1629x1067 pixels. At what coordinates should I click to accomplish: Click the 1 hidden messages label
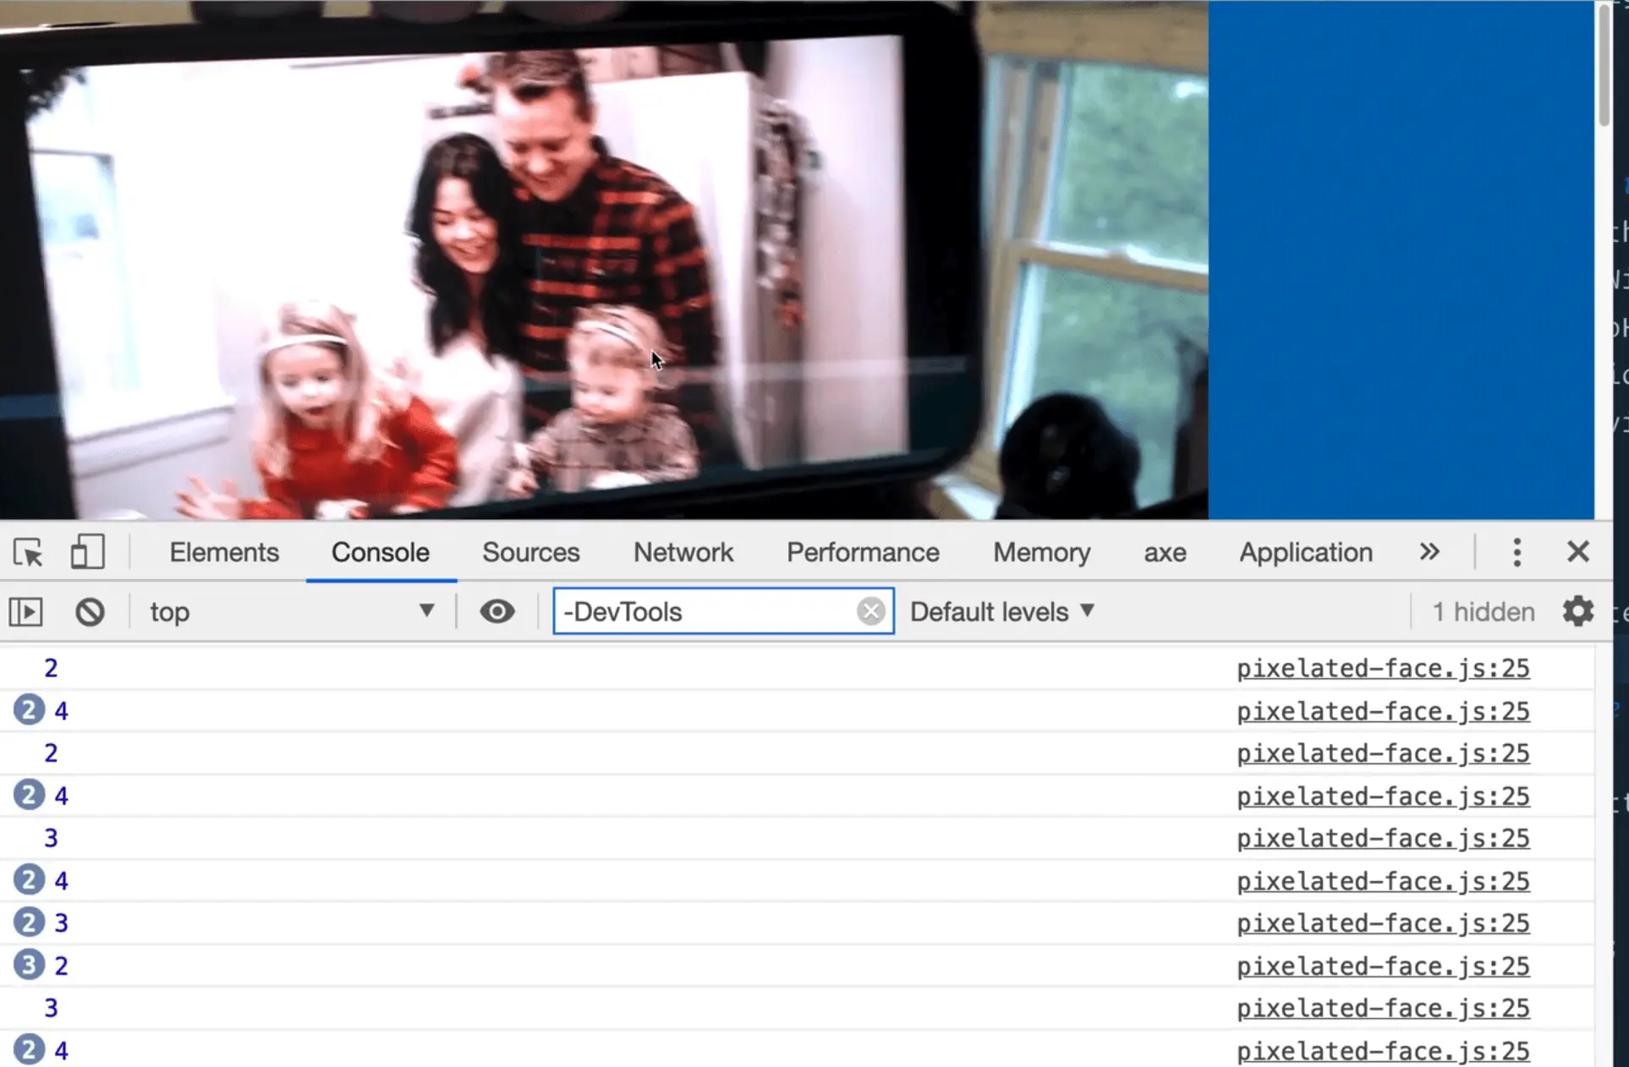click(1483, 611)
